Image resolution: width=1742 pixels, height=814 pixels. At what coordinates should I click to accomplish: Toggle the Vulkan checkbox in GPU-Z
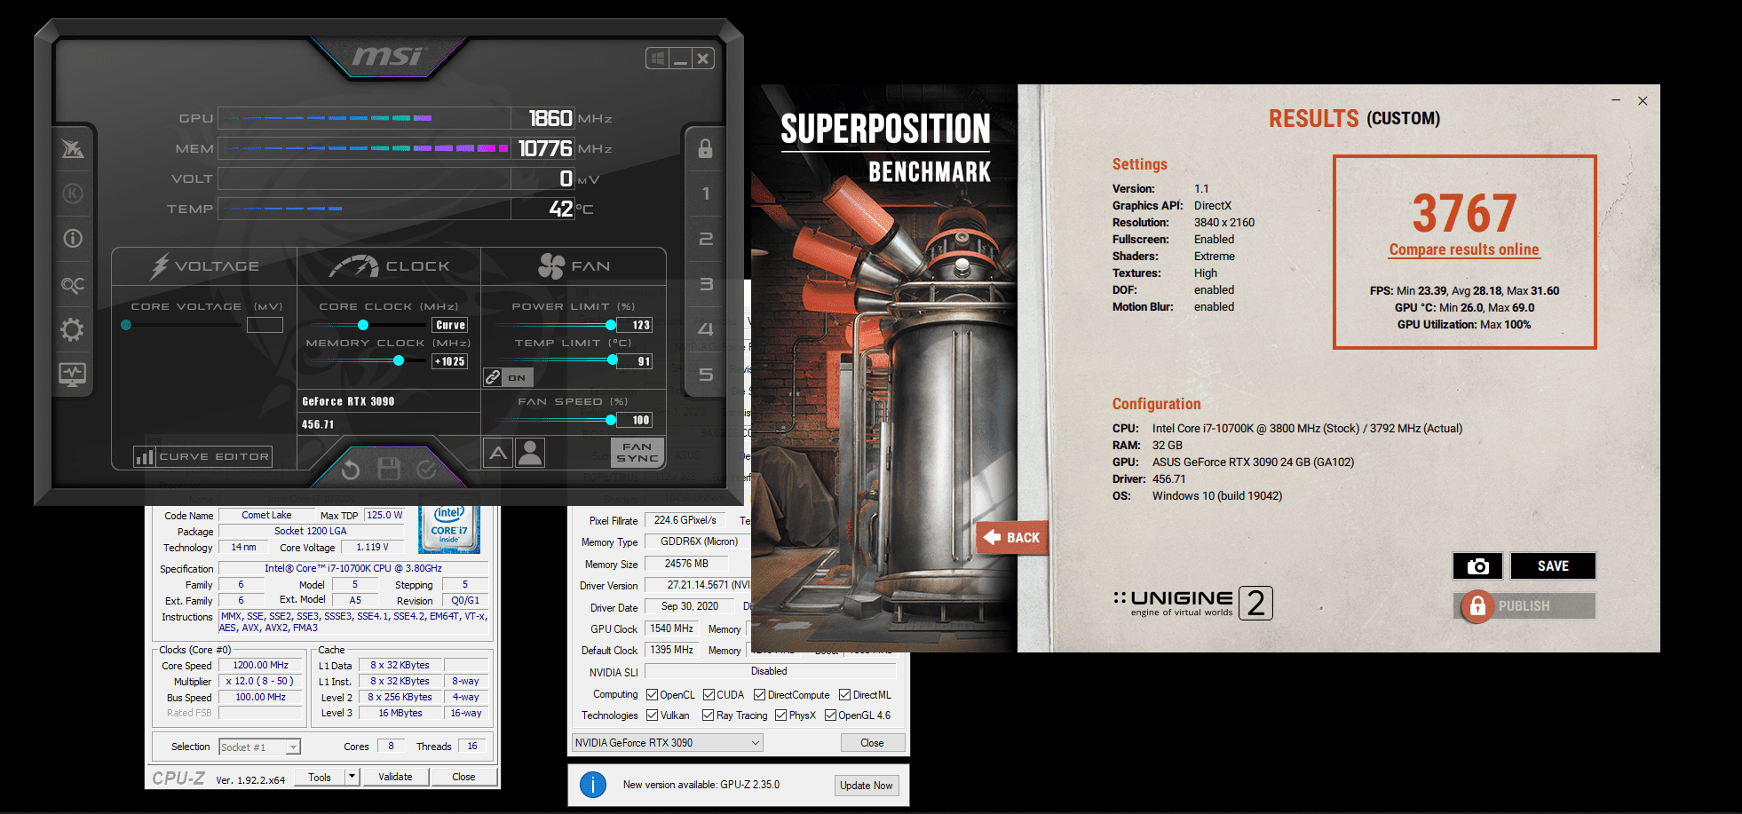pyautogui.click(x=653, y=715)
